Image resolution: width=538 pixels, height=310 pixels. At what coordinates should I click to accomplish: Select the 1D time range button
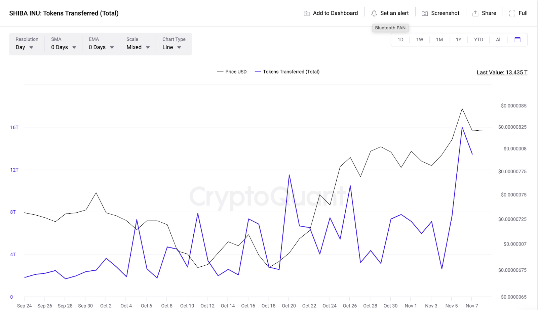(x=400, y=40)
